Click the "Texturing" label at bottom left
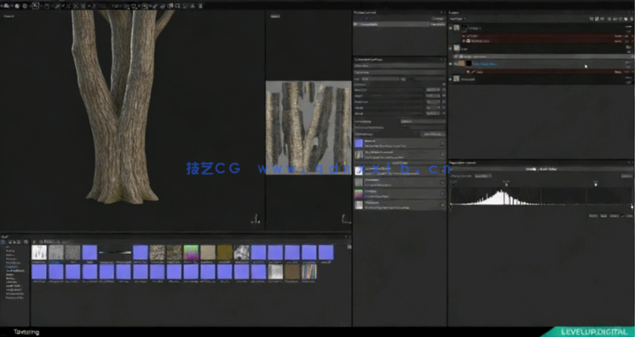This screenshot has height=337, width=635. pyautogui.click(x=27, y=332)
